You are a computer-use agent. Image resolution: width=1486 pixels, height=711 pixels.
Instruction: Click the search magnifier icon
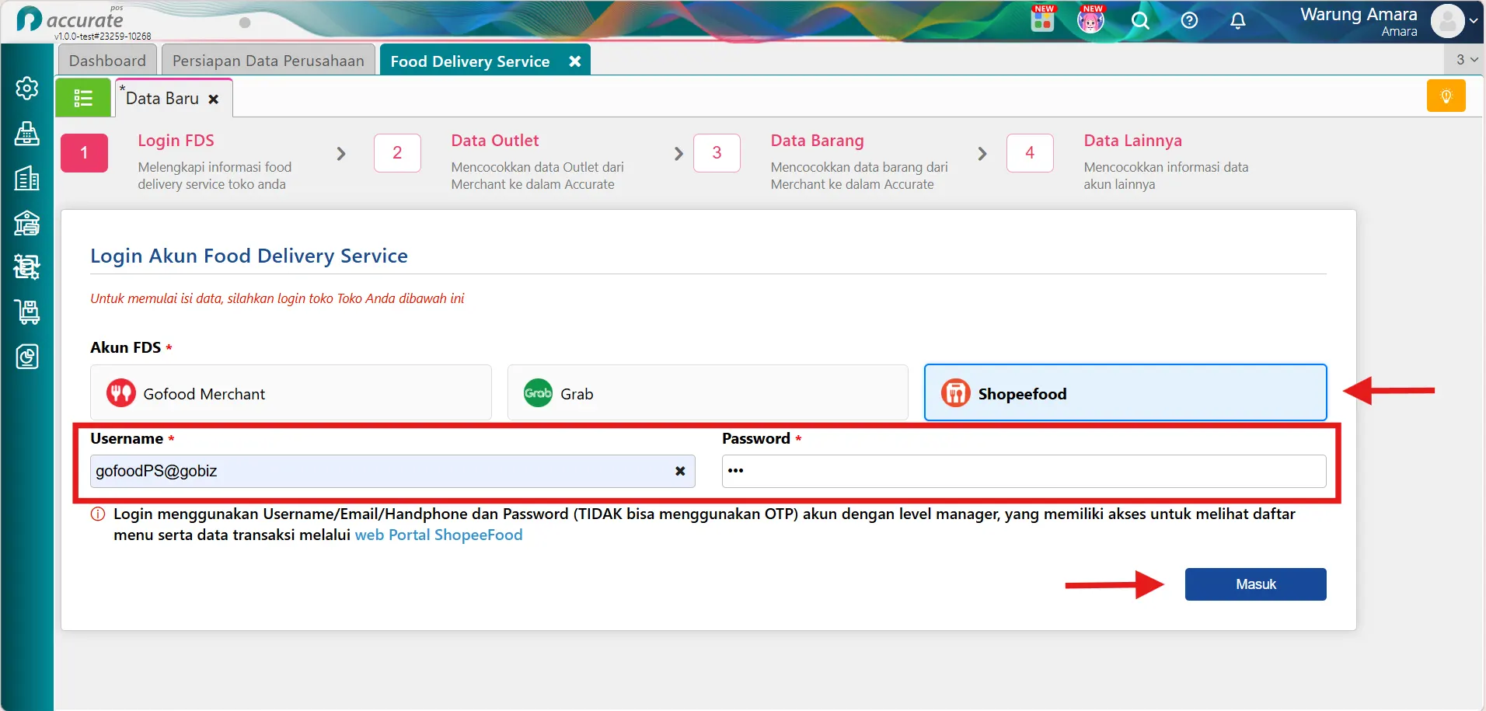point(1140,21)
